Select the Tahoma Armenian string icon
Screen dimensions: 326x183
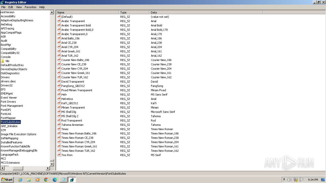pyautogui.click(x=59, y=125)
